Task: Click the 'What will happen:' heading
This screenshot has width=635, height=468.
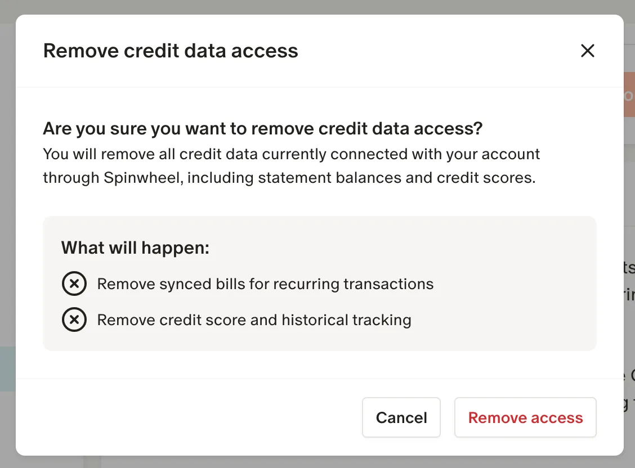Action: [135, 247]
